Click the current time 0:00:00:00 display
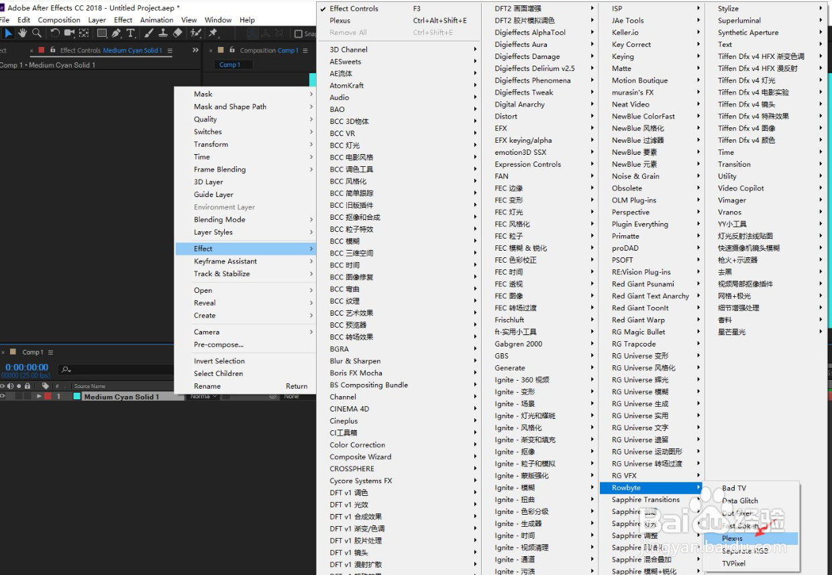832x575 pixels. click(27, 367)
